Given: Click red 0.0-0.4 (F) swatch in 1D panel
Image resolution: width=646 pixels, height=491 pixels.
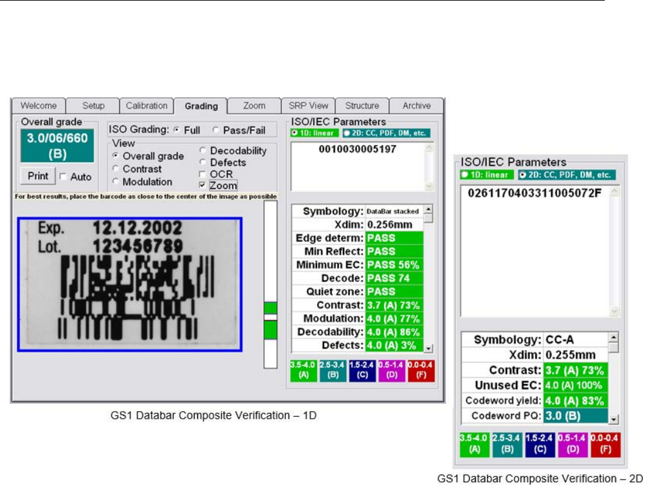Looking at the screenshot, I should tap(421, 370).
